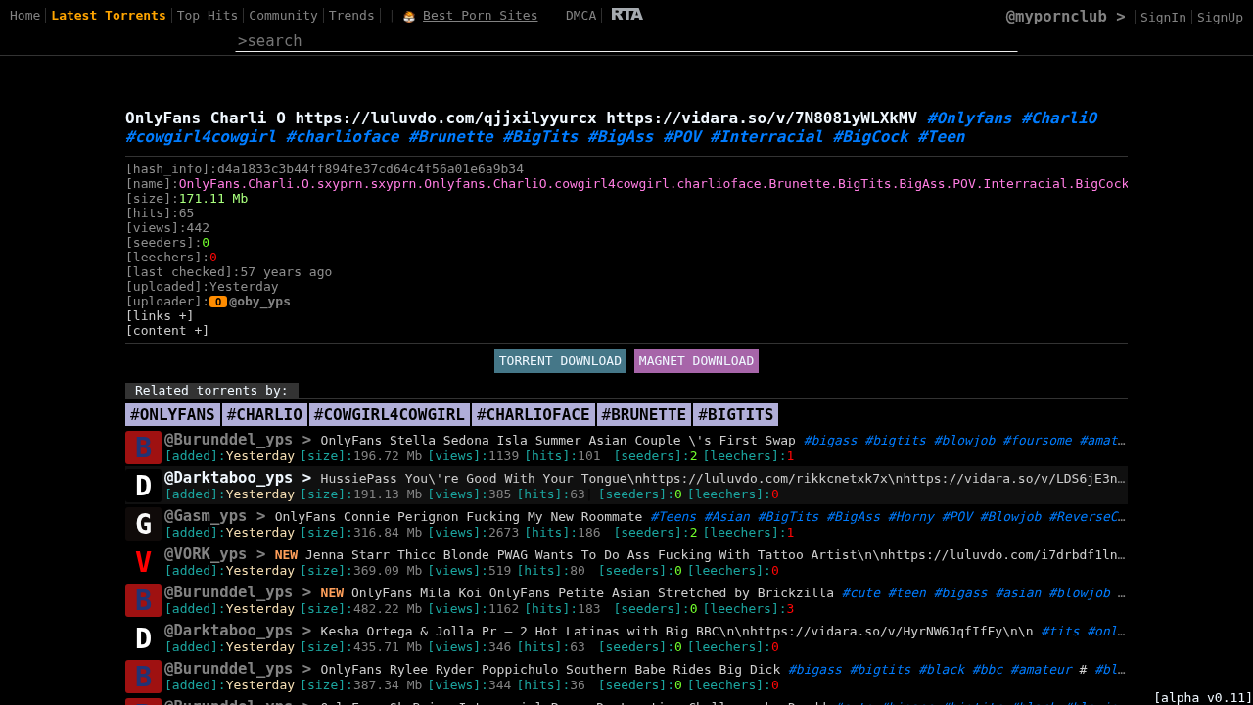This screenshot has height=705, width=1253.
Task: Open the D avatar on the Kesha Ortega row
Action: [x=143, y=638]
